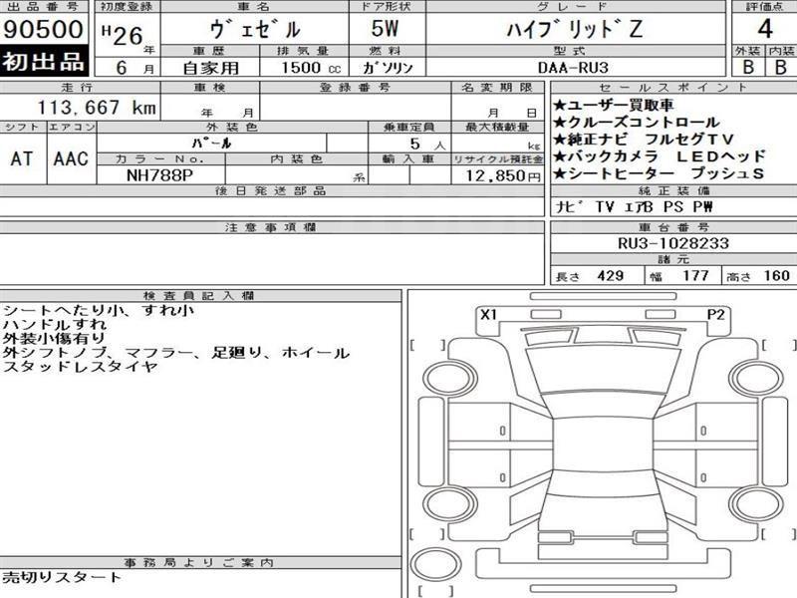This screenshot has height=598, width=797.
Task: Click the office notice 売切りスタート
Action: click(x=62, y=577)
